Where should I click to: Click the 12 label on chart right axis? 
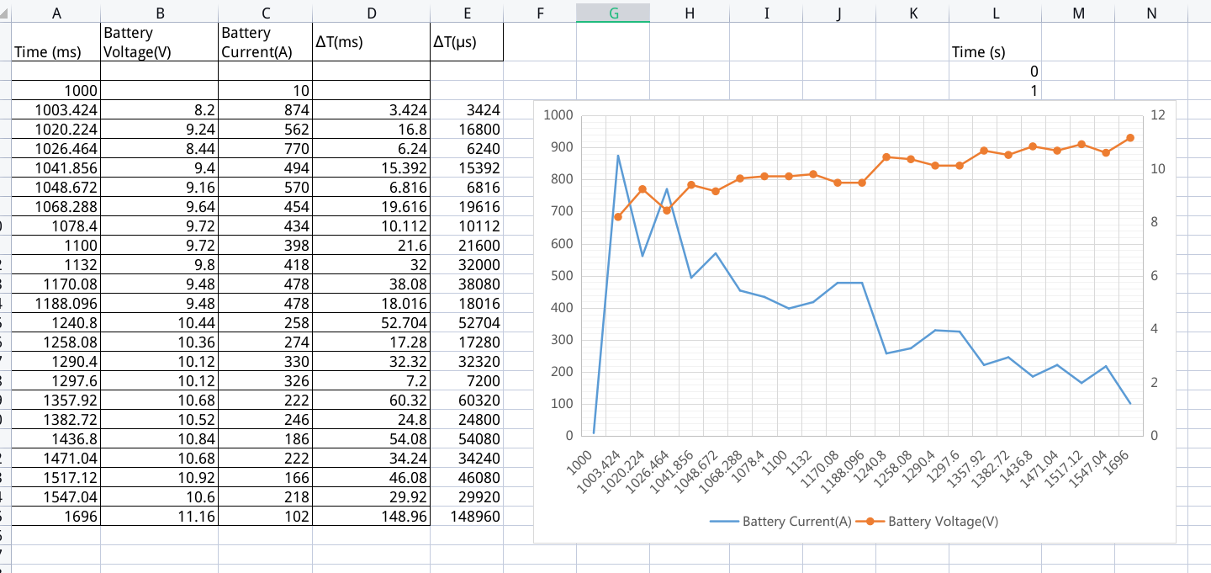pyautogui.click(x=1159, y=115)
